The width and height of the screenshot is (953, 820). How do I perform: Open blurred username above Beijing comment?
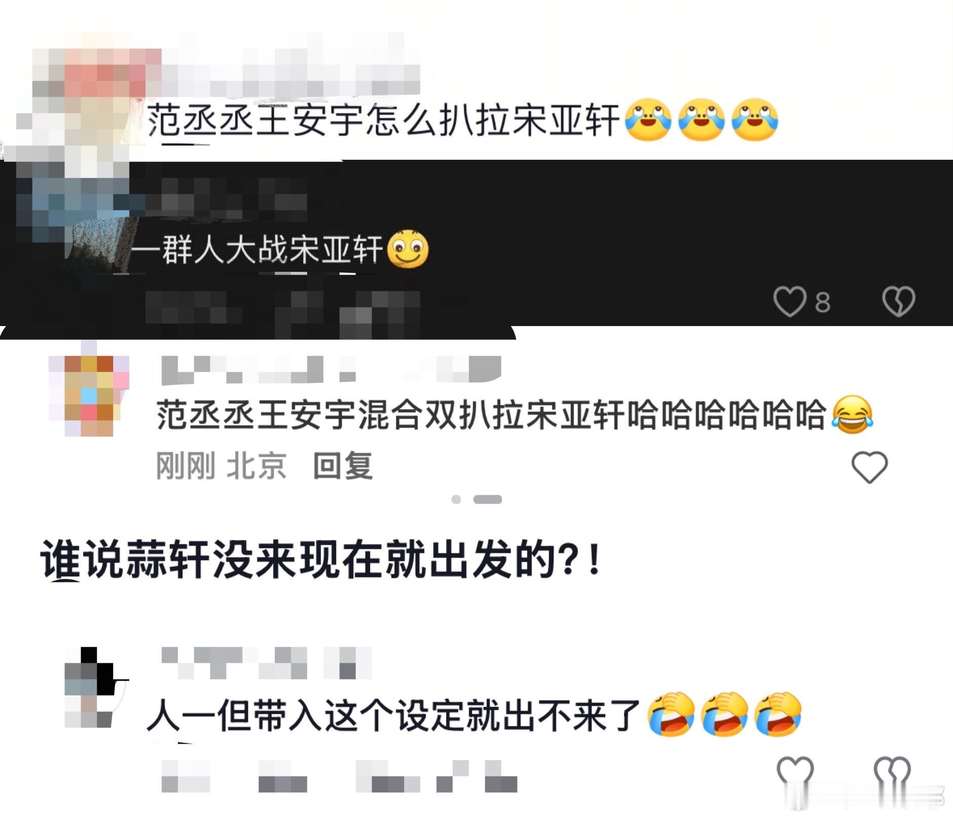click(331, 369)
